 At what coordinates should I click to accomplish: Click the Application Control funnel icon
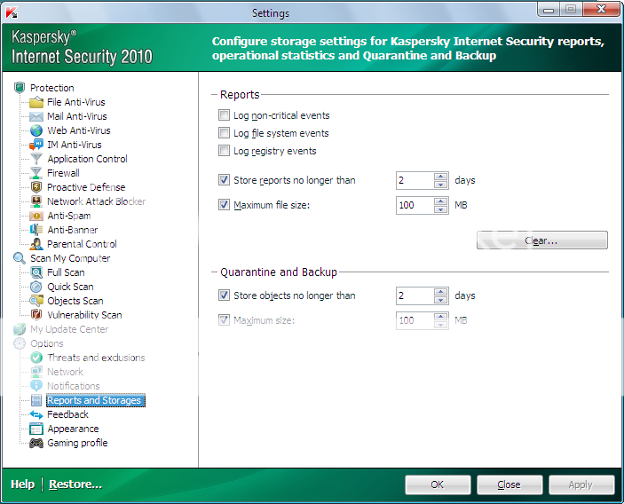click(36, 159)
